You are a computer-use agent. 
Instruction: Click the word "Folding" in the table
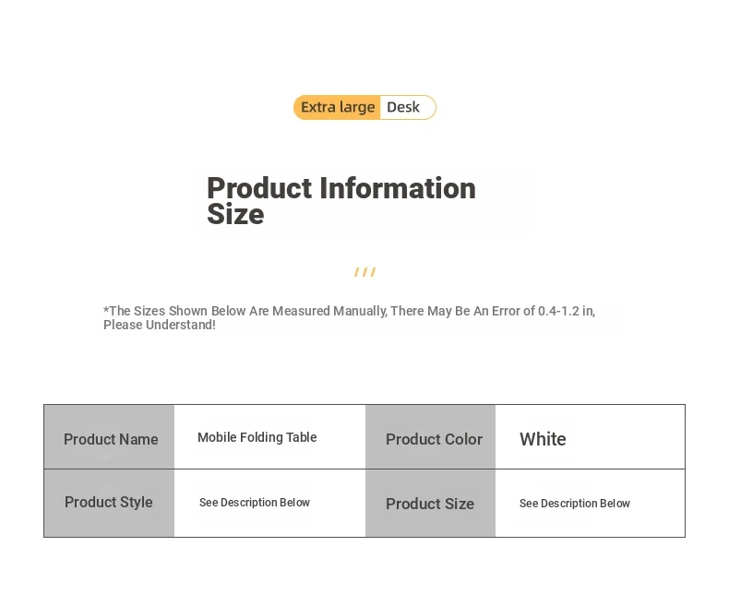261,437
